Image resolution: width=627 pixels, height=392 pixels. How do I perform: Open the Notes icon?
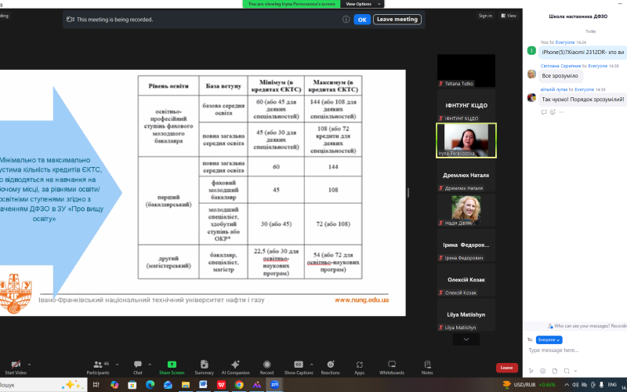click(427, 365)
